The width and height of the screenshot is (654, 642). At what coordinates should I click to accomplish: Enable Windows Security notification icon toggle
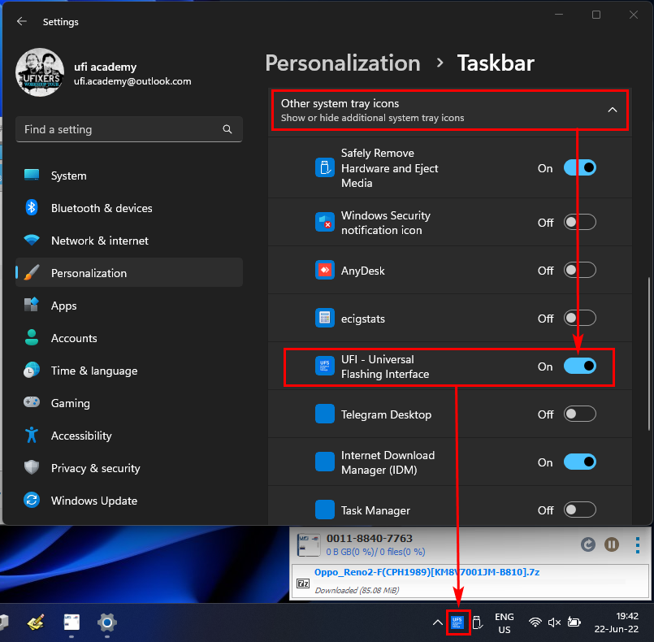(x=580, y=223)
